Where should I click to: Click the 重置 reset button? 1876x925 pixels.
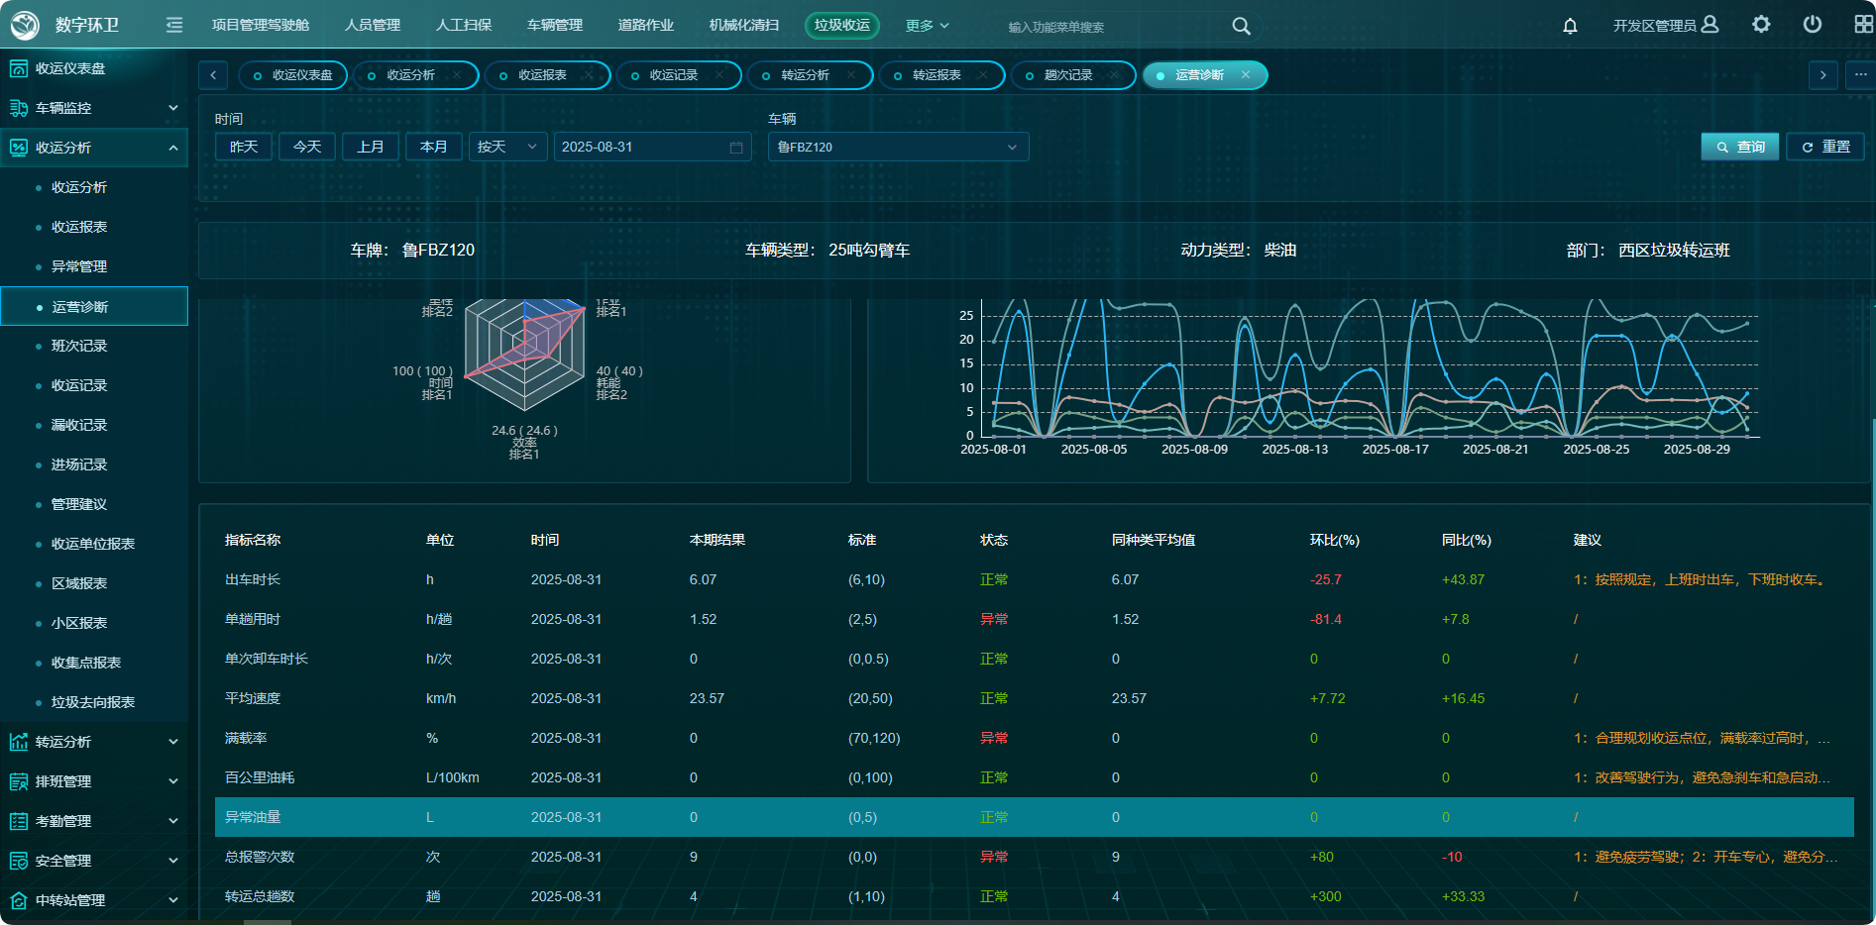[x=1825, y=147]
